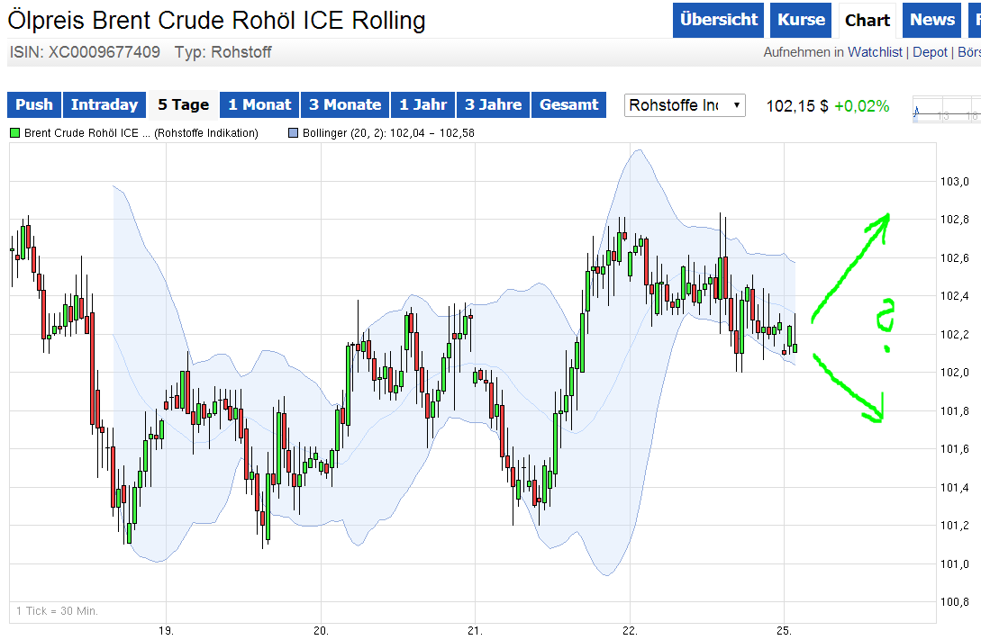Switch to the Kurse tab

[x=801, y=20]
